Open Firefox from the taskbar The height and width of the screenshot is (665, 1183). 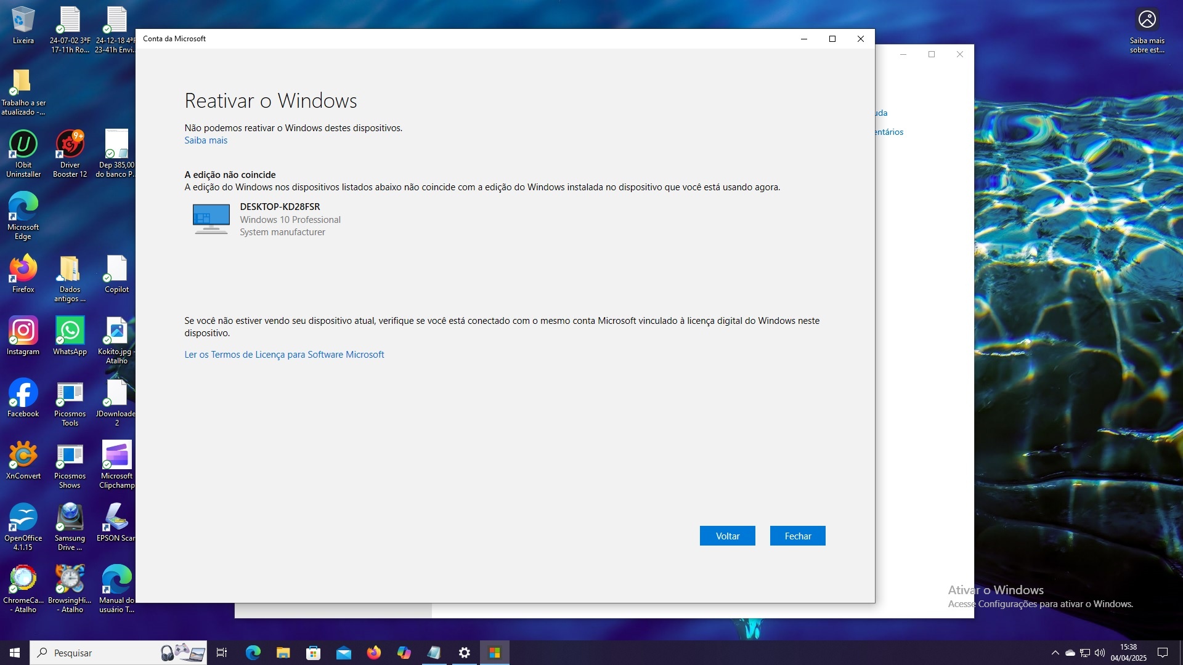click(x=373, y=653)
